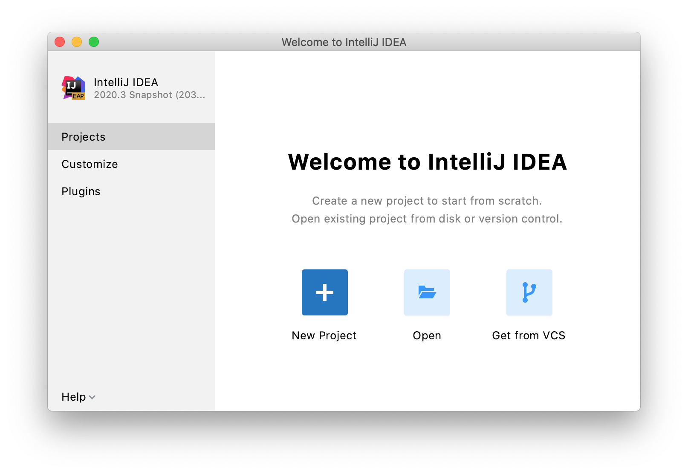
Task: Expand the chevron next to Help
Action: [92, 397]
